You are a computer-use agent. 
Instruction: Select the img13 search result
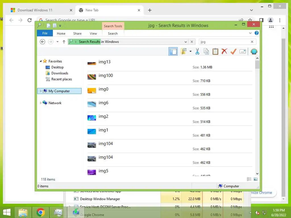[170, 64]
